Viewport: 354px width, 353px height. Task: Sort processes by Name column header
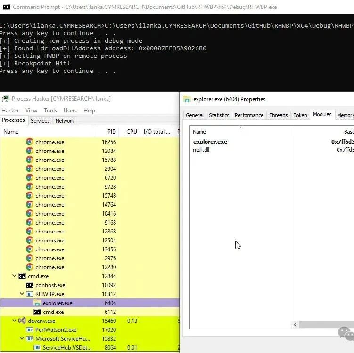click(48, 132)
